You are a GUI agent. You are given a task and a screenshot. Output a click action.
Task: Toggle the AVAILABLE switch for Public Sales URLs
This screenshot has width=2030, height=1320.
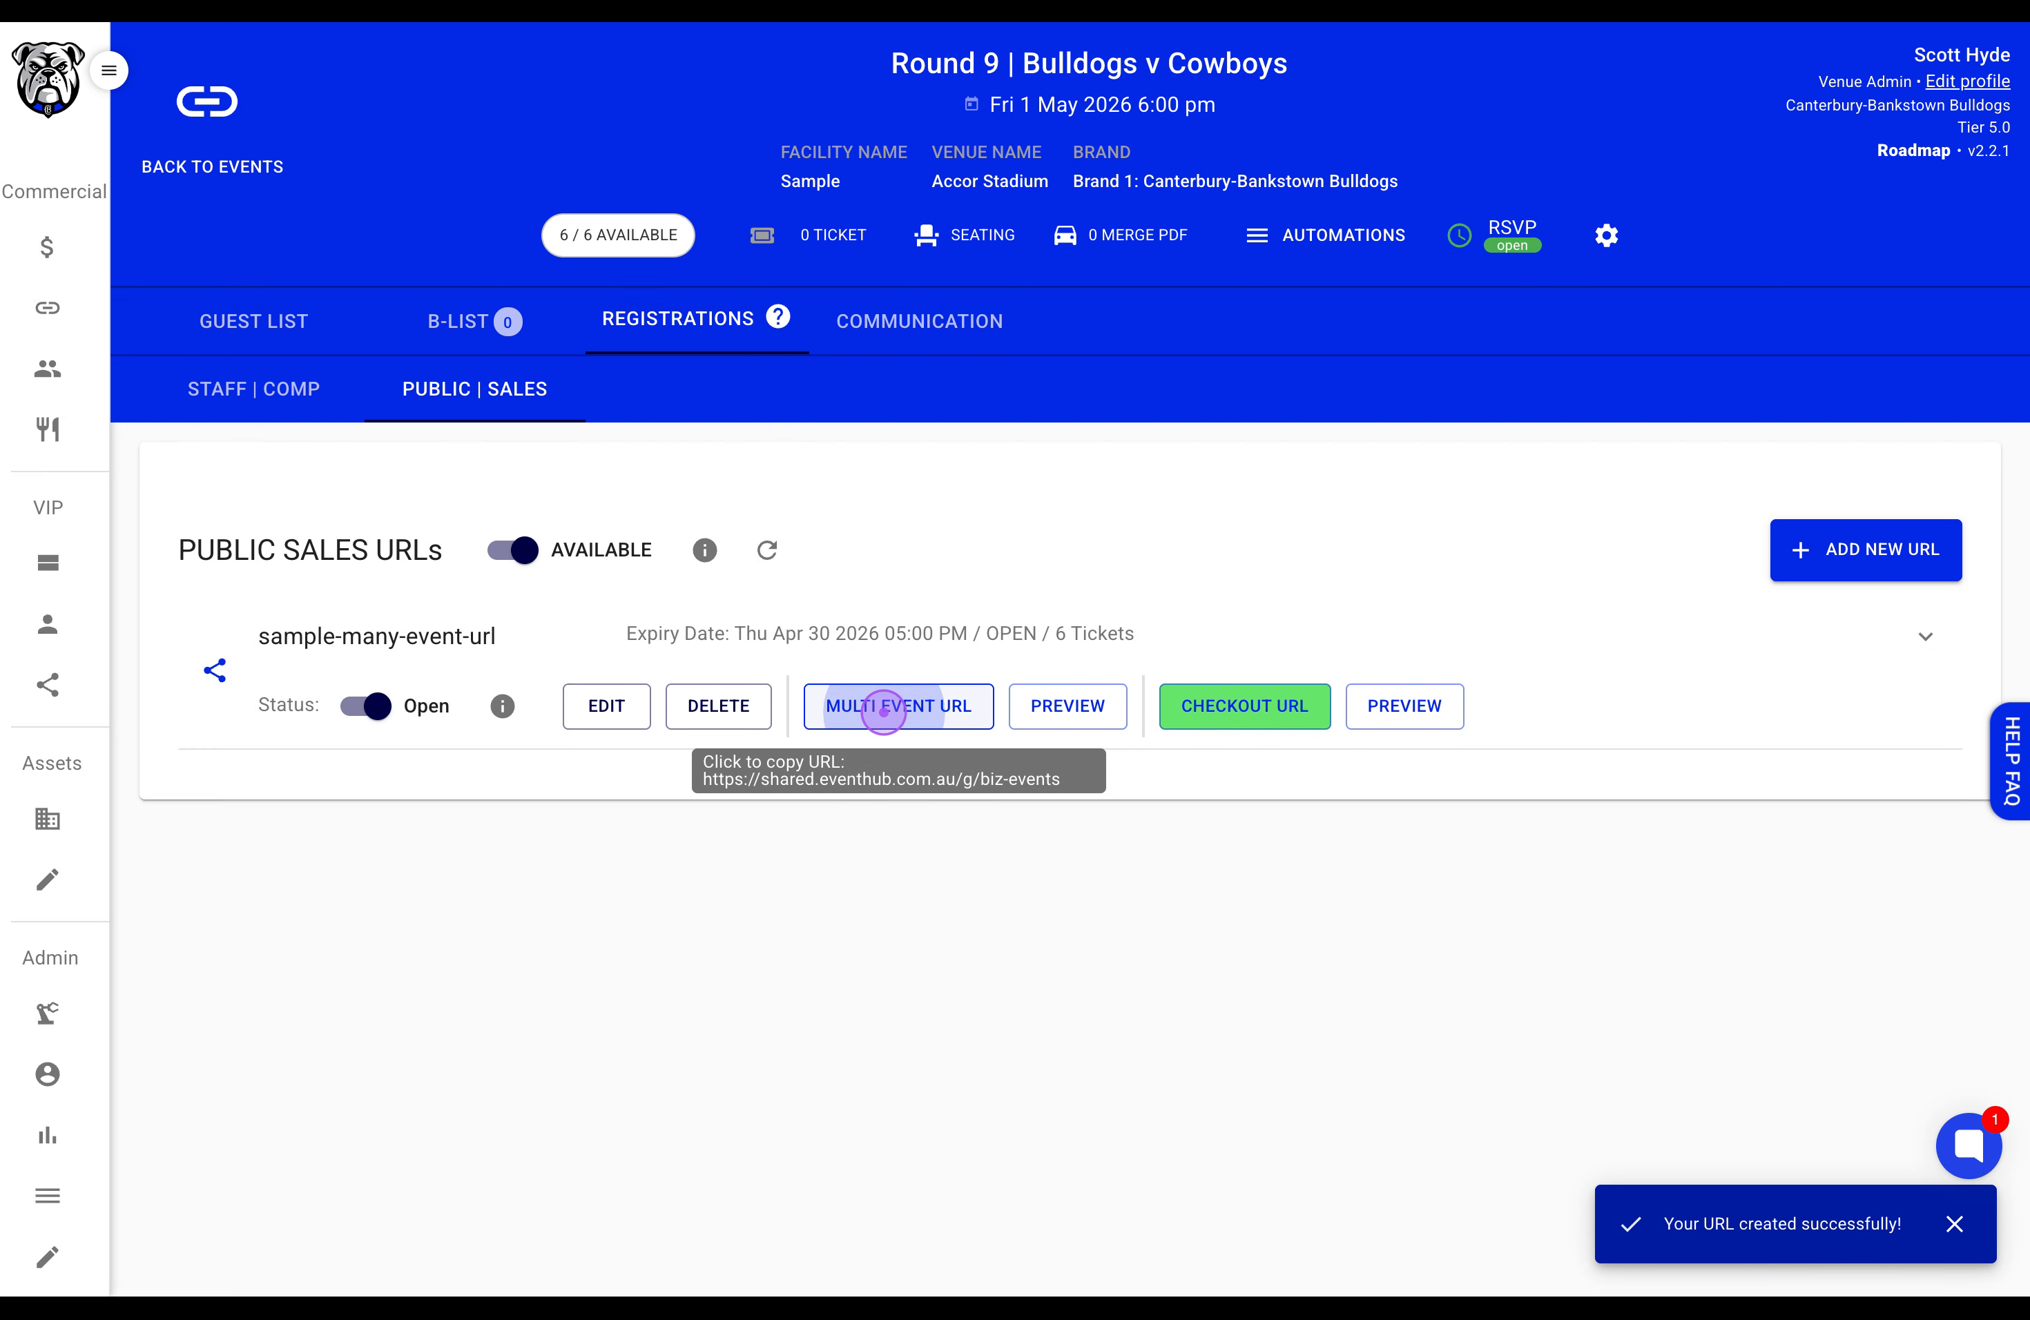(x=512, y=550)
